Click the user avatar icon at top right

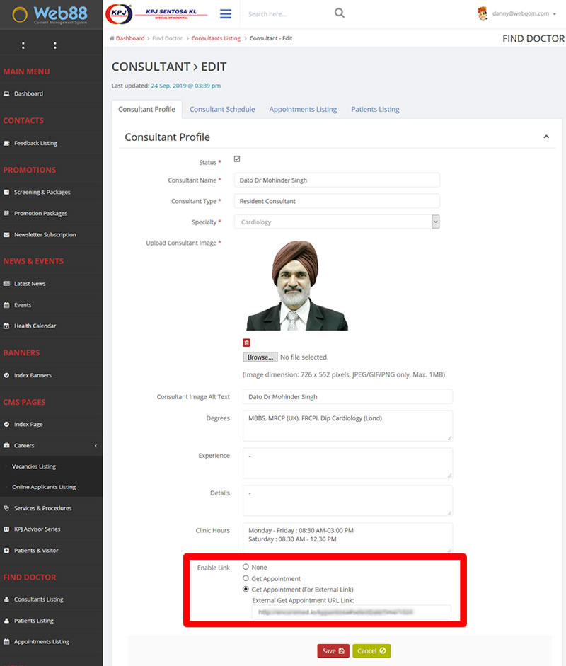coord(483,13)
